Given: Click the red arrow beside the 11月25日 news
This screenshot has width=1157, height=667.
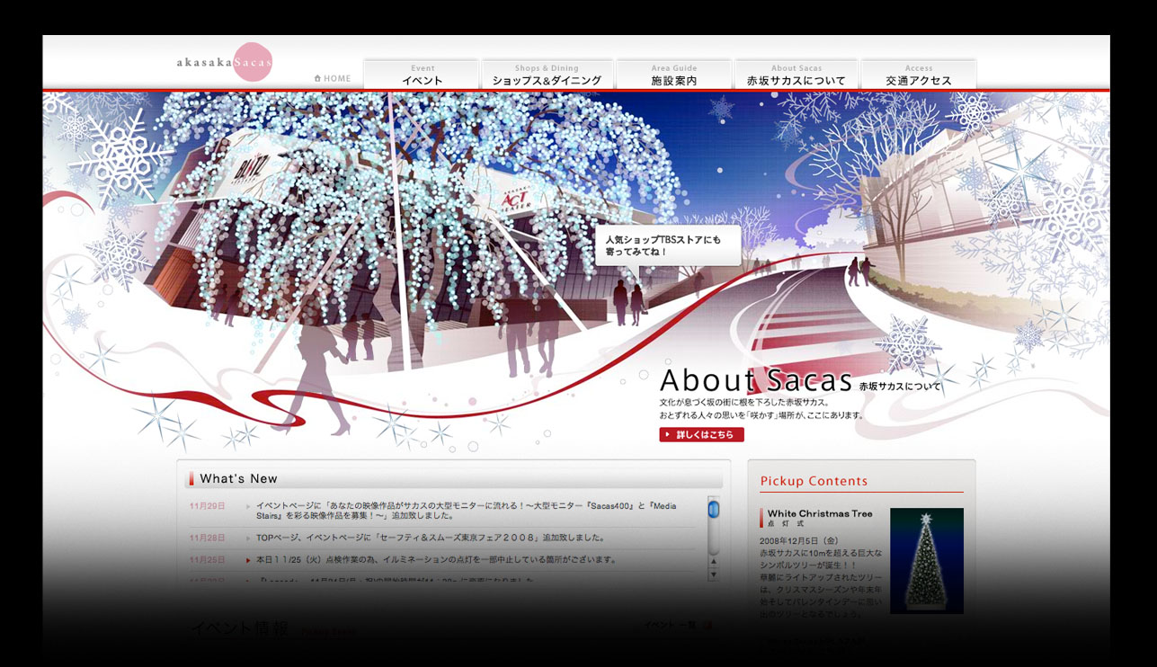Looking at the screenshot, I should (x=248, y=559).
